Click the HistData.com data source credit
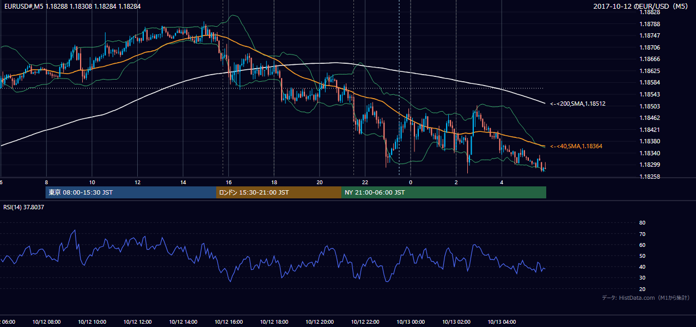This screenshot has height=327, width=696. 645,298
